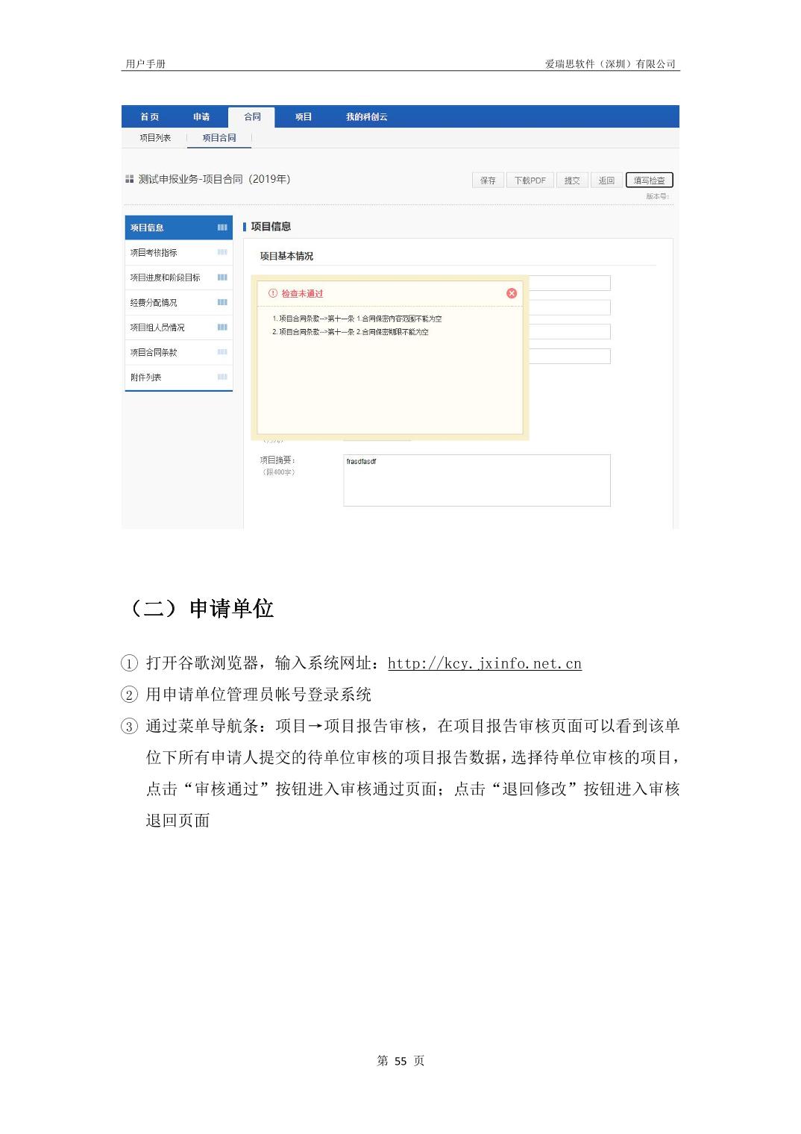Viewport: 801px width, 1134px height.
Task: Open the 我的科创云 menu tab
Action: (x=366, y=117)
